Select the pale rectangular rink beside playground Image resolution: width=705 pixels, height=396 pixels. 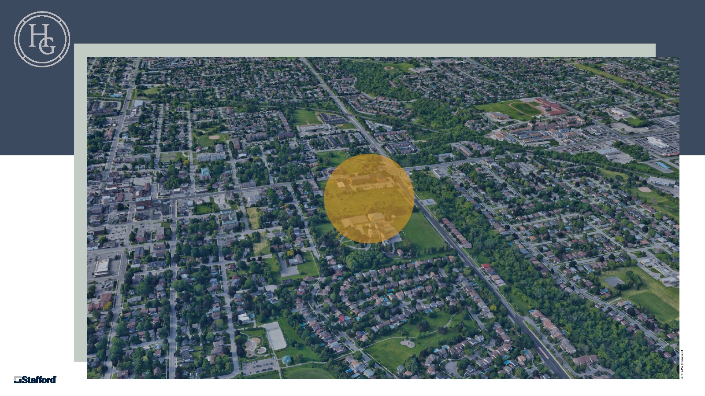coord(275,336)
